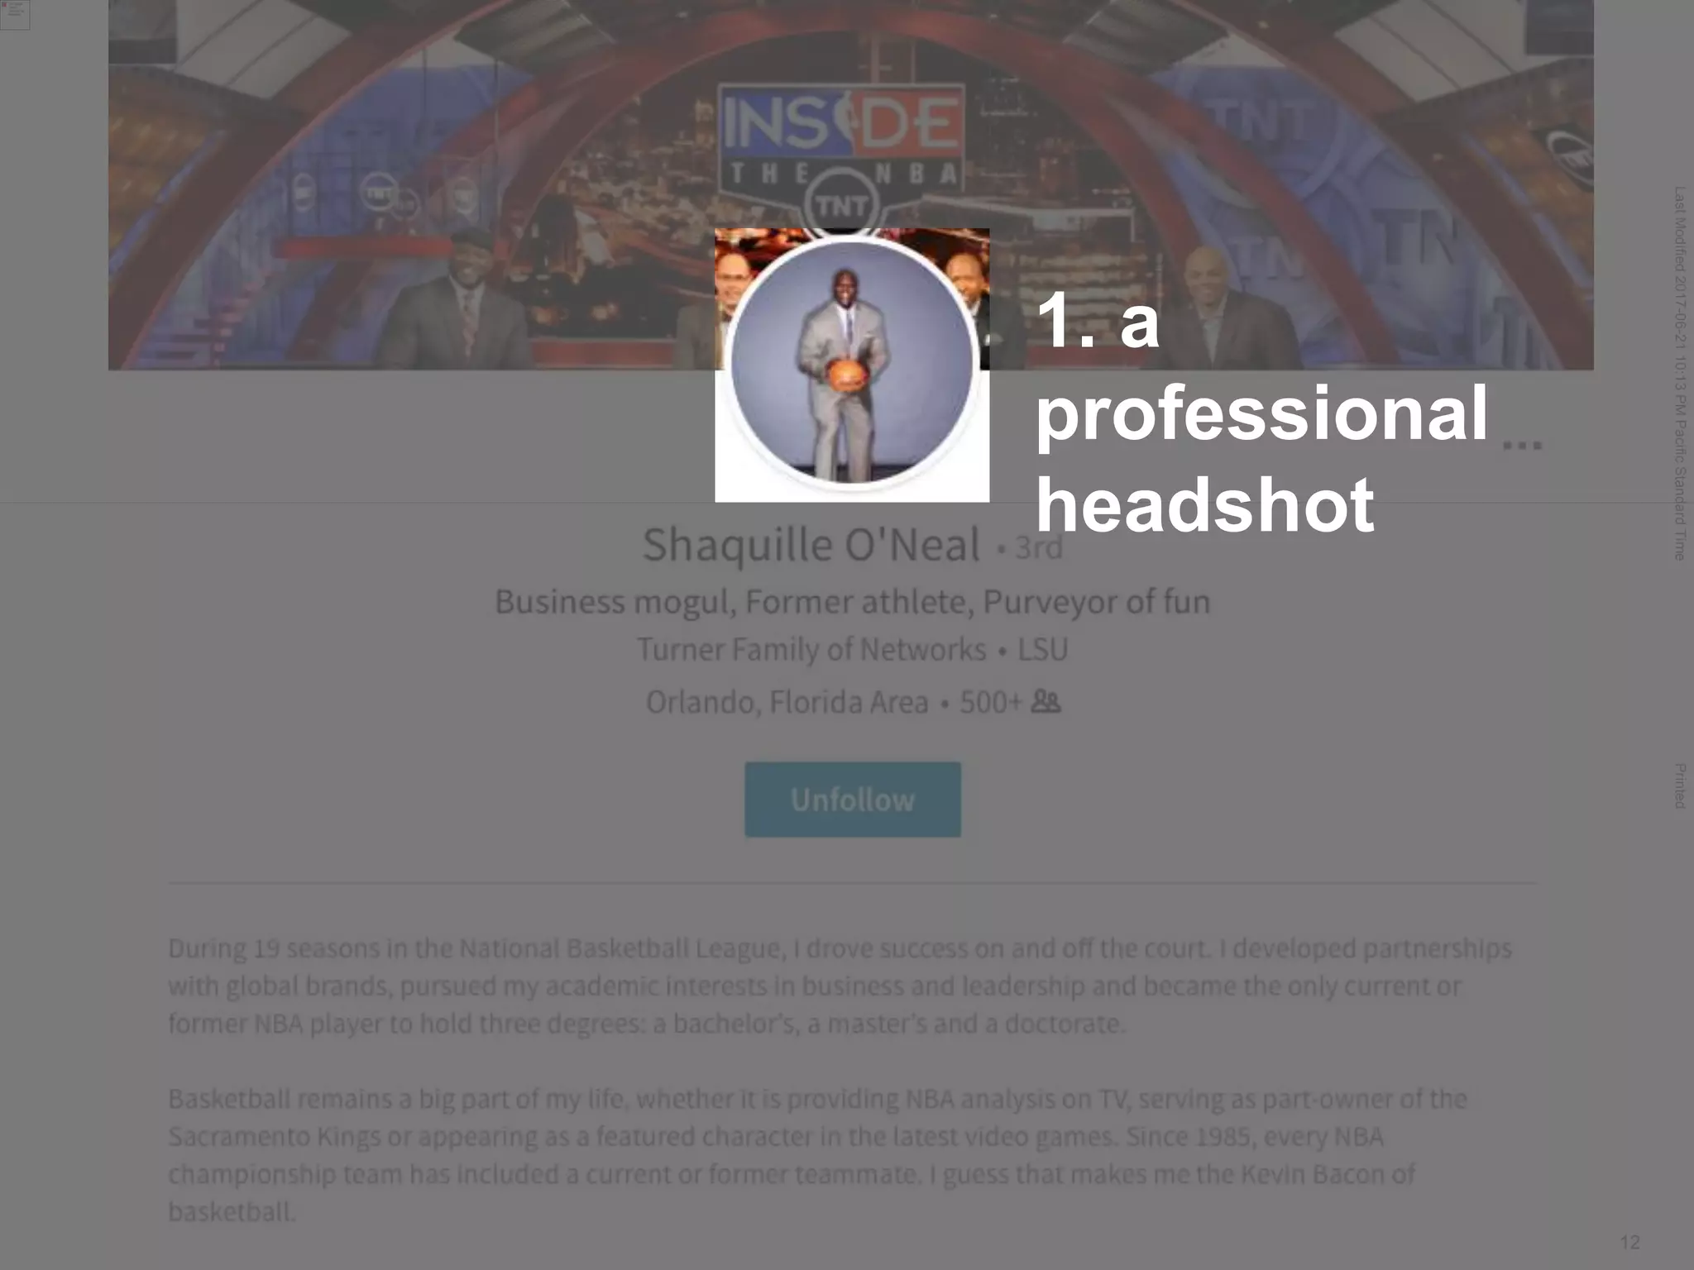Click the Unfollow button
1694x1270 pixels.
click(853, 800)
